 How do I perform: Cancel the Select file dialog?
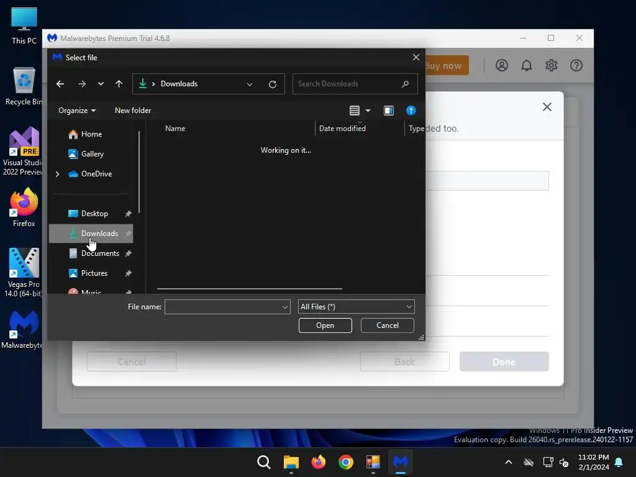(388, 325)
